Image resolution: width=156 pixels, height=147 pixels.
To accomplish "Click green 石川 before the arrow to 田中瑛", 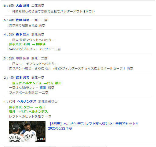I will pyautogui.click(x=27, y=44).
